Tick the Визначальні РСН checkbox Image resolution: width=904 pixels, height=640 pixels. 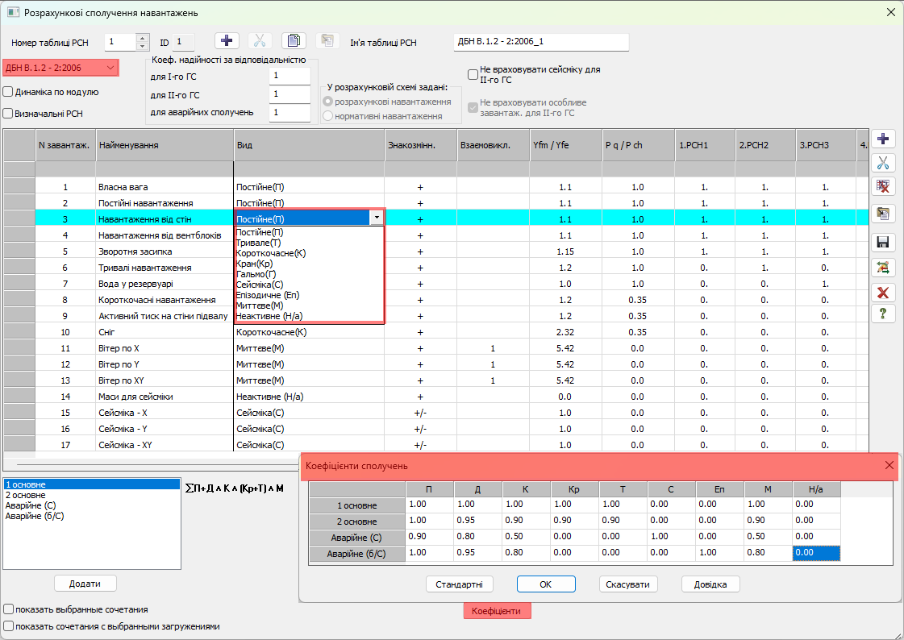click(x=9, y=114)
